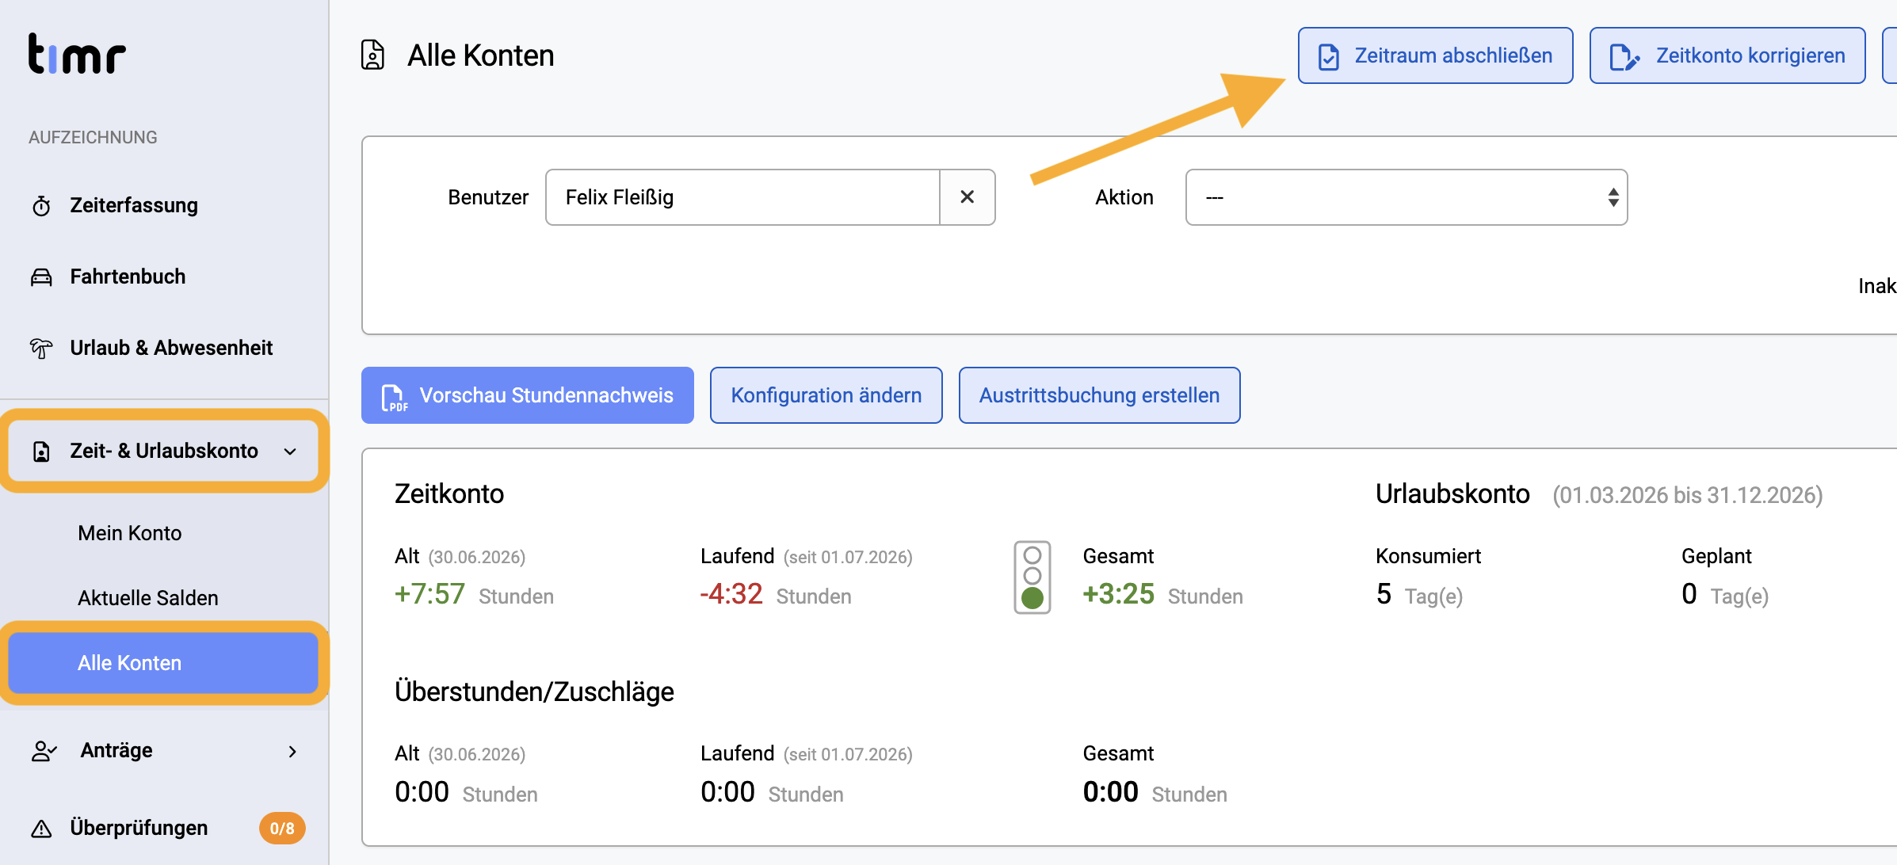Click the Konsumiert value 5 Tag(e)
The height and width of the screenshot is (865, 1897).
tap(1419, 594)
